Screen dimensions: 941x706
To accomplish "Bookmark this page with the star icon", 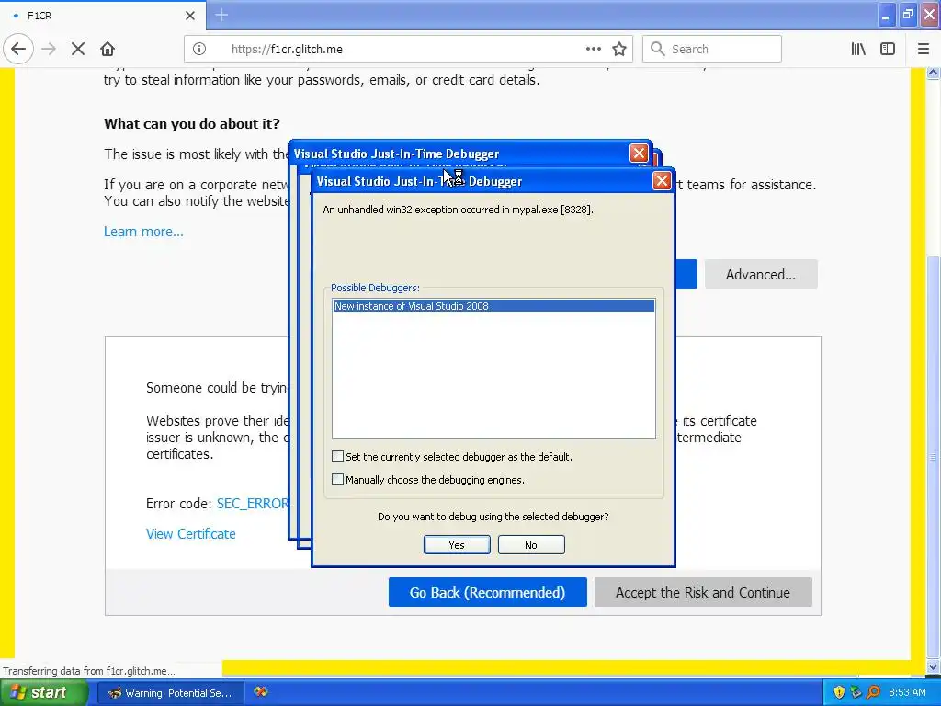I will (x=619, y=50).
